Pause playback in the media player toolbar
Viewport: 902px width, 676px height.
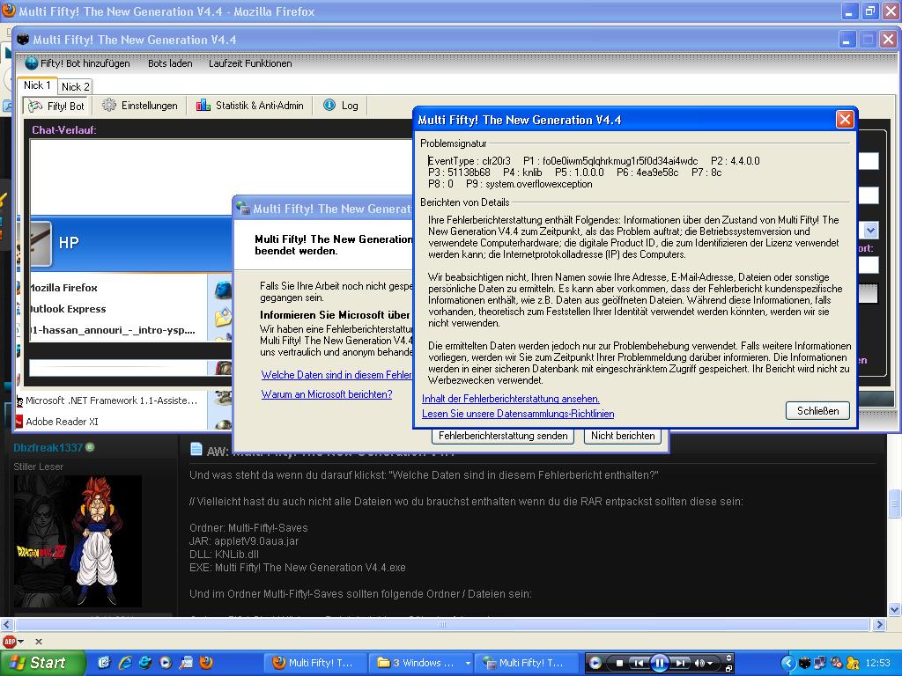click(x=659, y=663)
